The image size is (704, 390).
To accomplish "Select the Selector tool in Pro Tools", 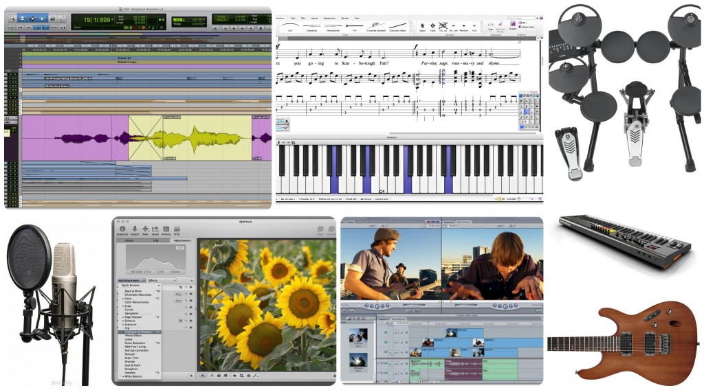I will tap(32, 19).
